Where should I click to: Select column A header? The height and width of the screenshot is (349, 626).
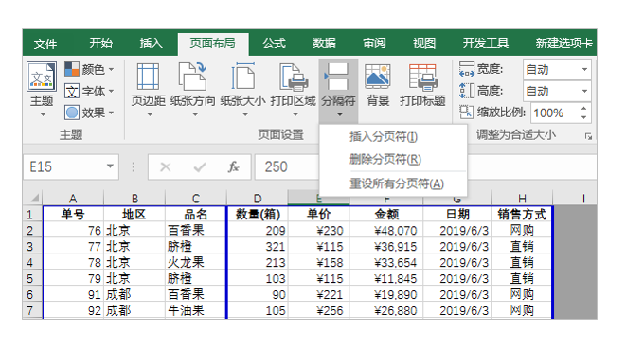click(x=73, y=199)
